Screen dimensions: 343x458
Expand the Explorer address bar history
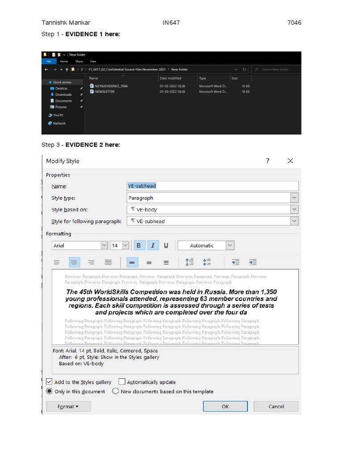point(236,69)
